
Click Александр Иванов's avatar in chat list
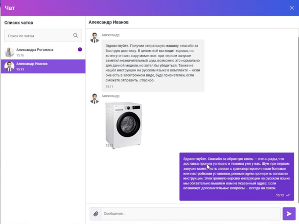pos(9,67)
